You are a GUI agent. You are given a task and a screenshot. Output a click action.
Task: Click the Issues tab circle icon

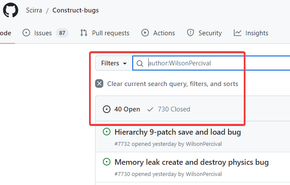pos(26,33)
